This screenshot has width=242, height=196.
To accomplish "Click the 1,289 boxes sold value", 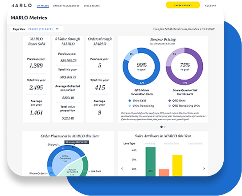I will tap(36, 65).
